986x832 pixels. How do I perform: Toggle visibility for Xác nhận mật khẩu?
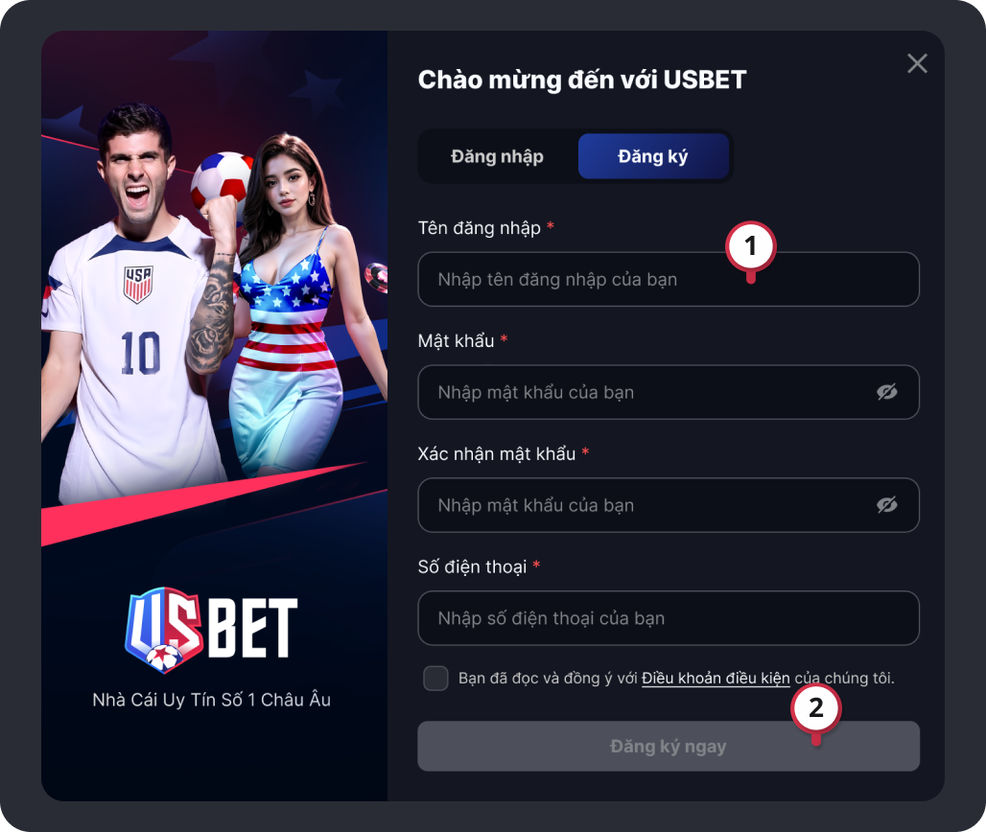pos(886,505)
